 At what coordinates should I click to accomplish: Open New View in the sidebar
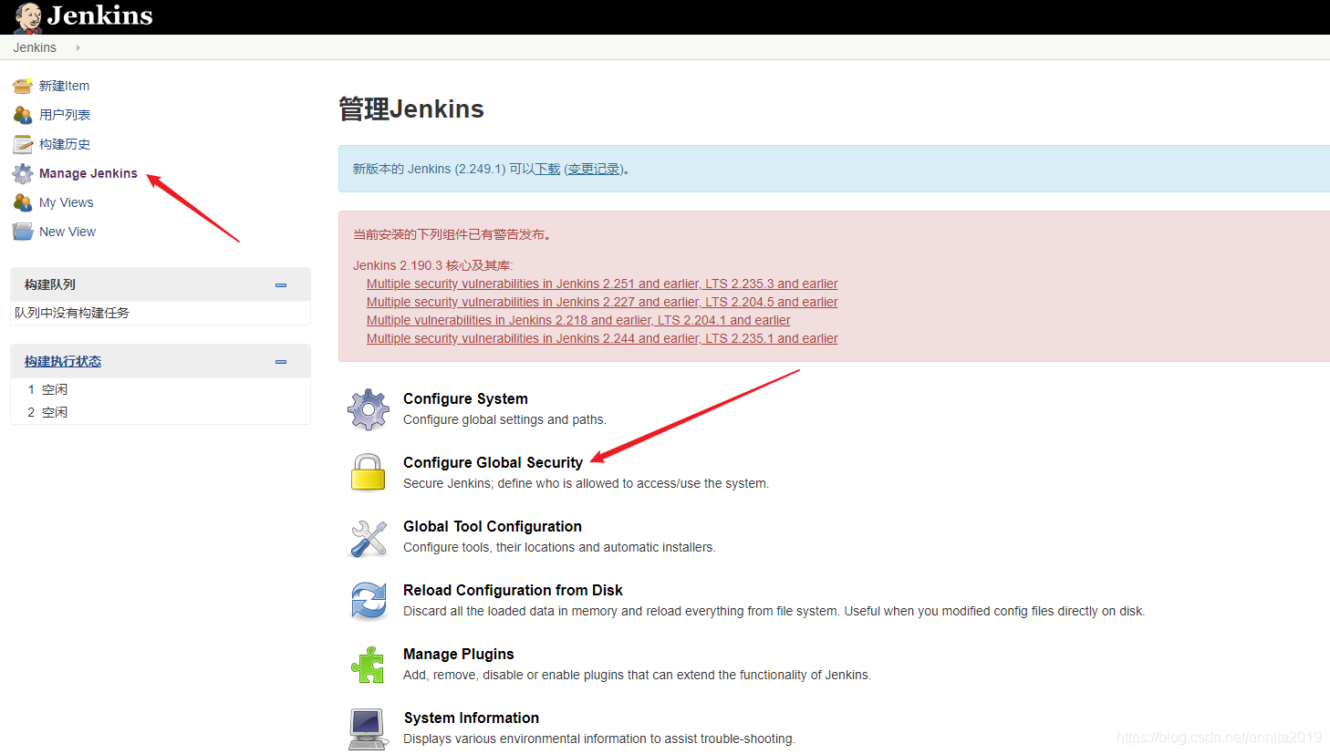[68, 232]
